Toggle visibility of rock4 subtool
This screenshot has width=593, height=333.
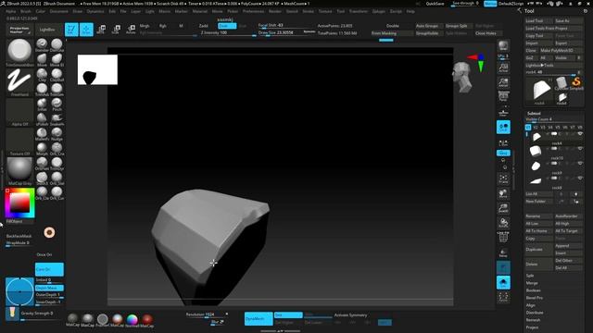[580, 134]
